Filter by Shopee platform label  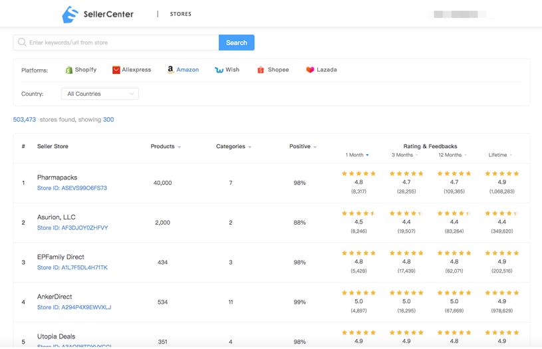coord(278,69)
